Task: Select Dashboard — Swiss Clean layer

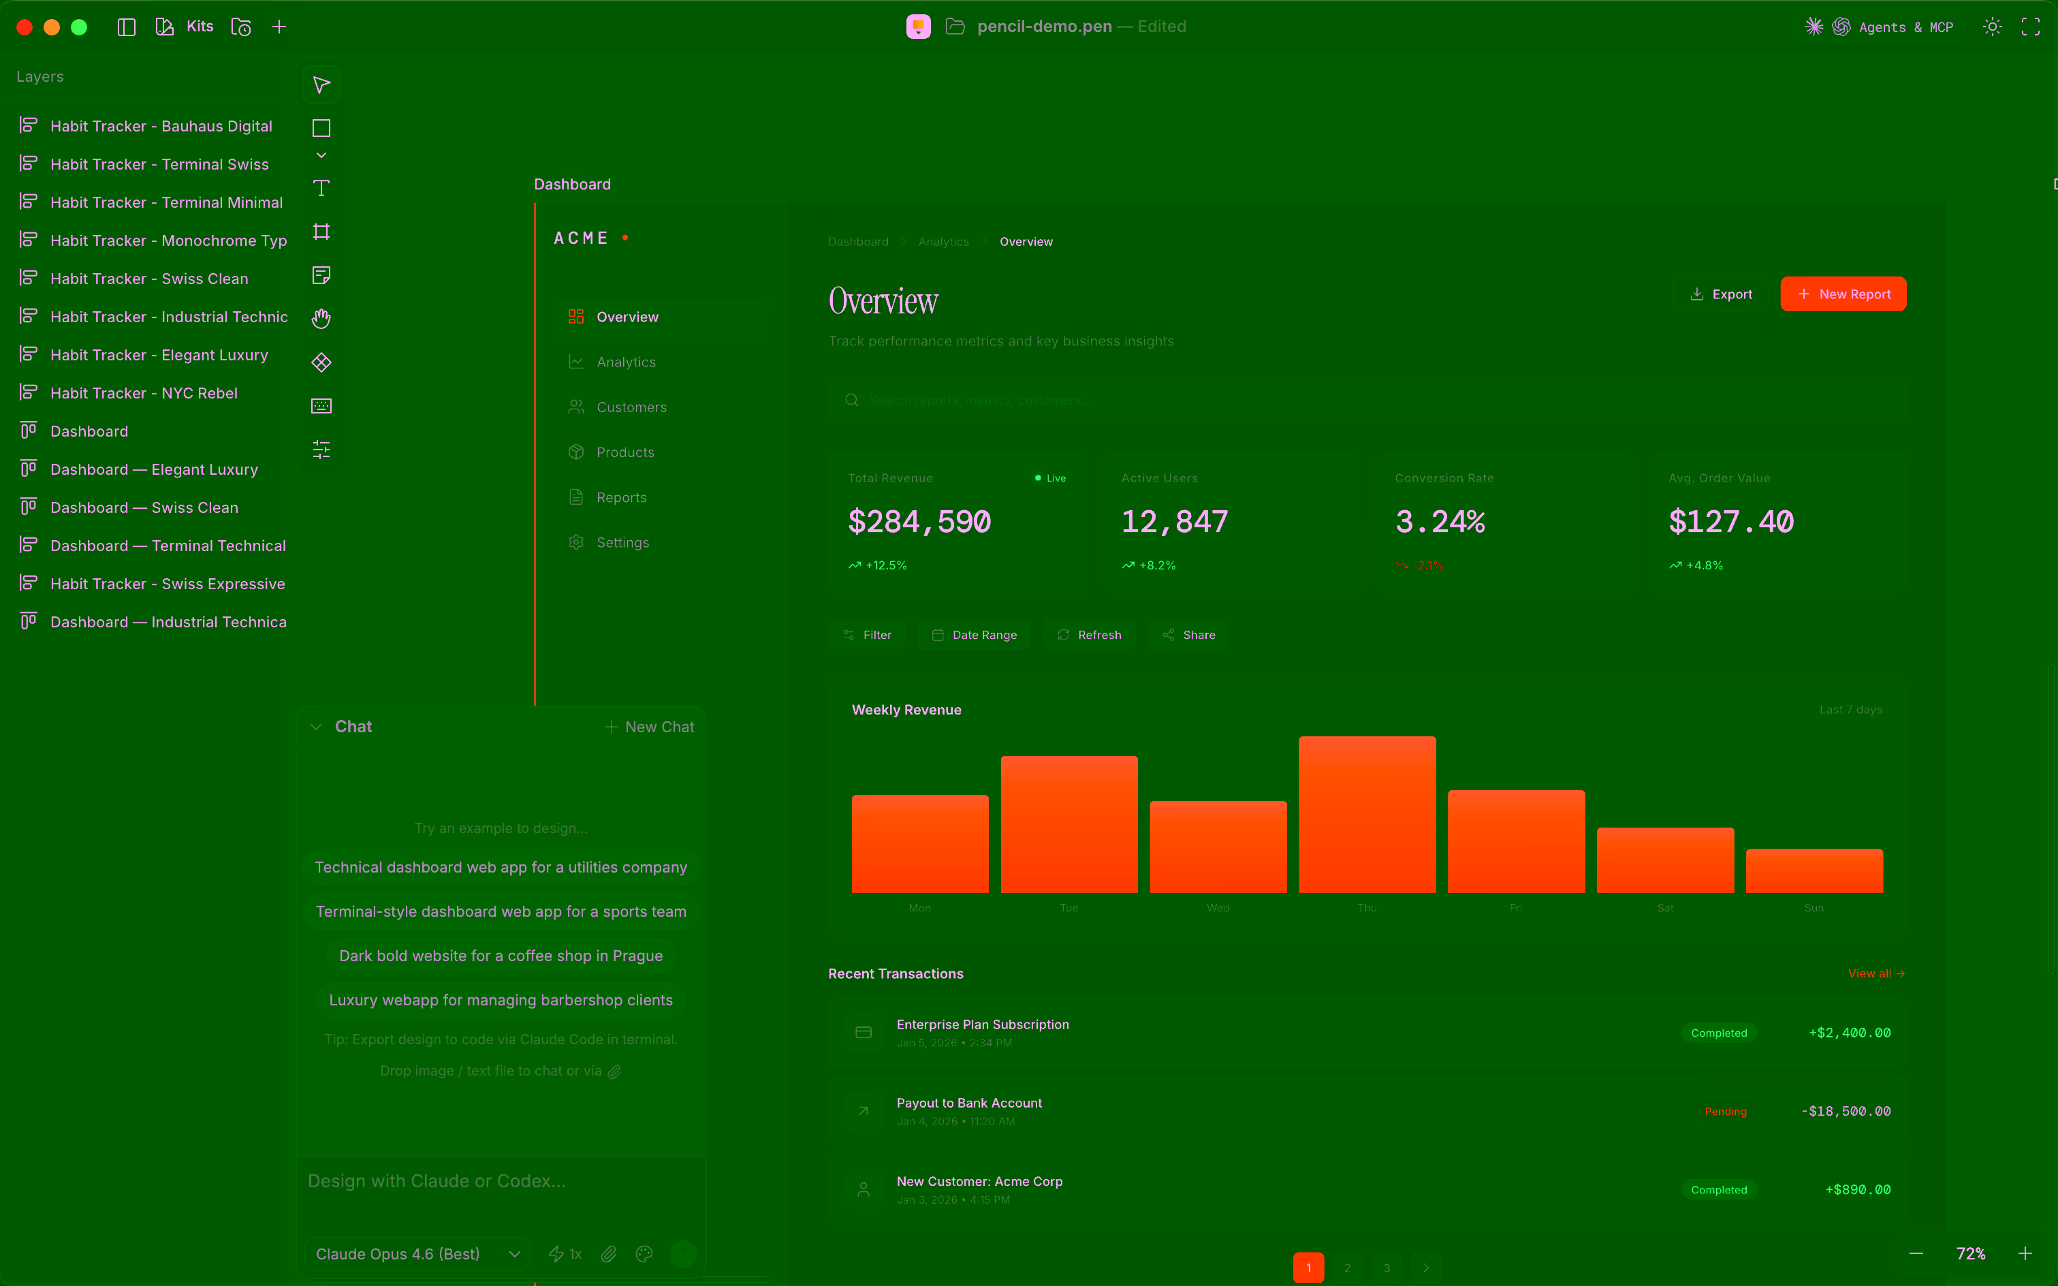Action: point(144,507)
